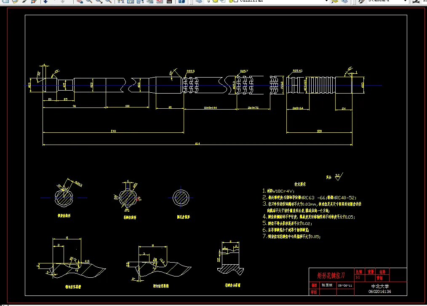Select the 18x8=144 tooth pitch dimension
The height and width of the screenshot is (306, 427).
pyautogui.click(x=210, y=107)
